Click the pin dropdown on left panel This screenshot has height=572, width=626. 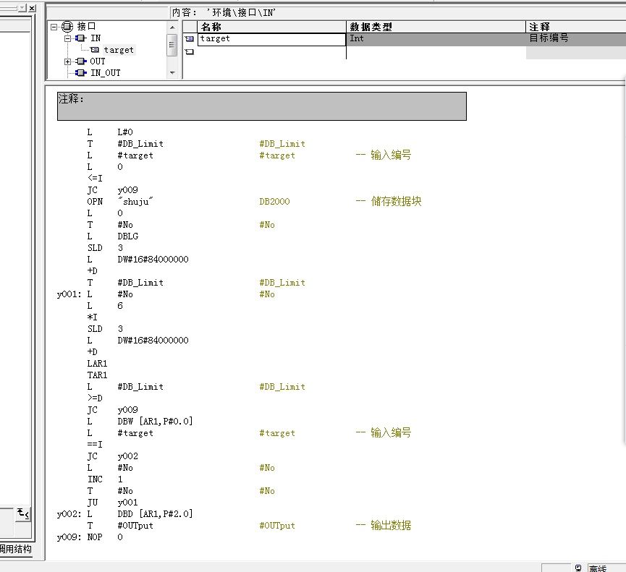[22, 8]
